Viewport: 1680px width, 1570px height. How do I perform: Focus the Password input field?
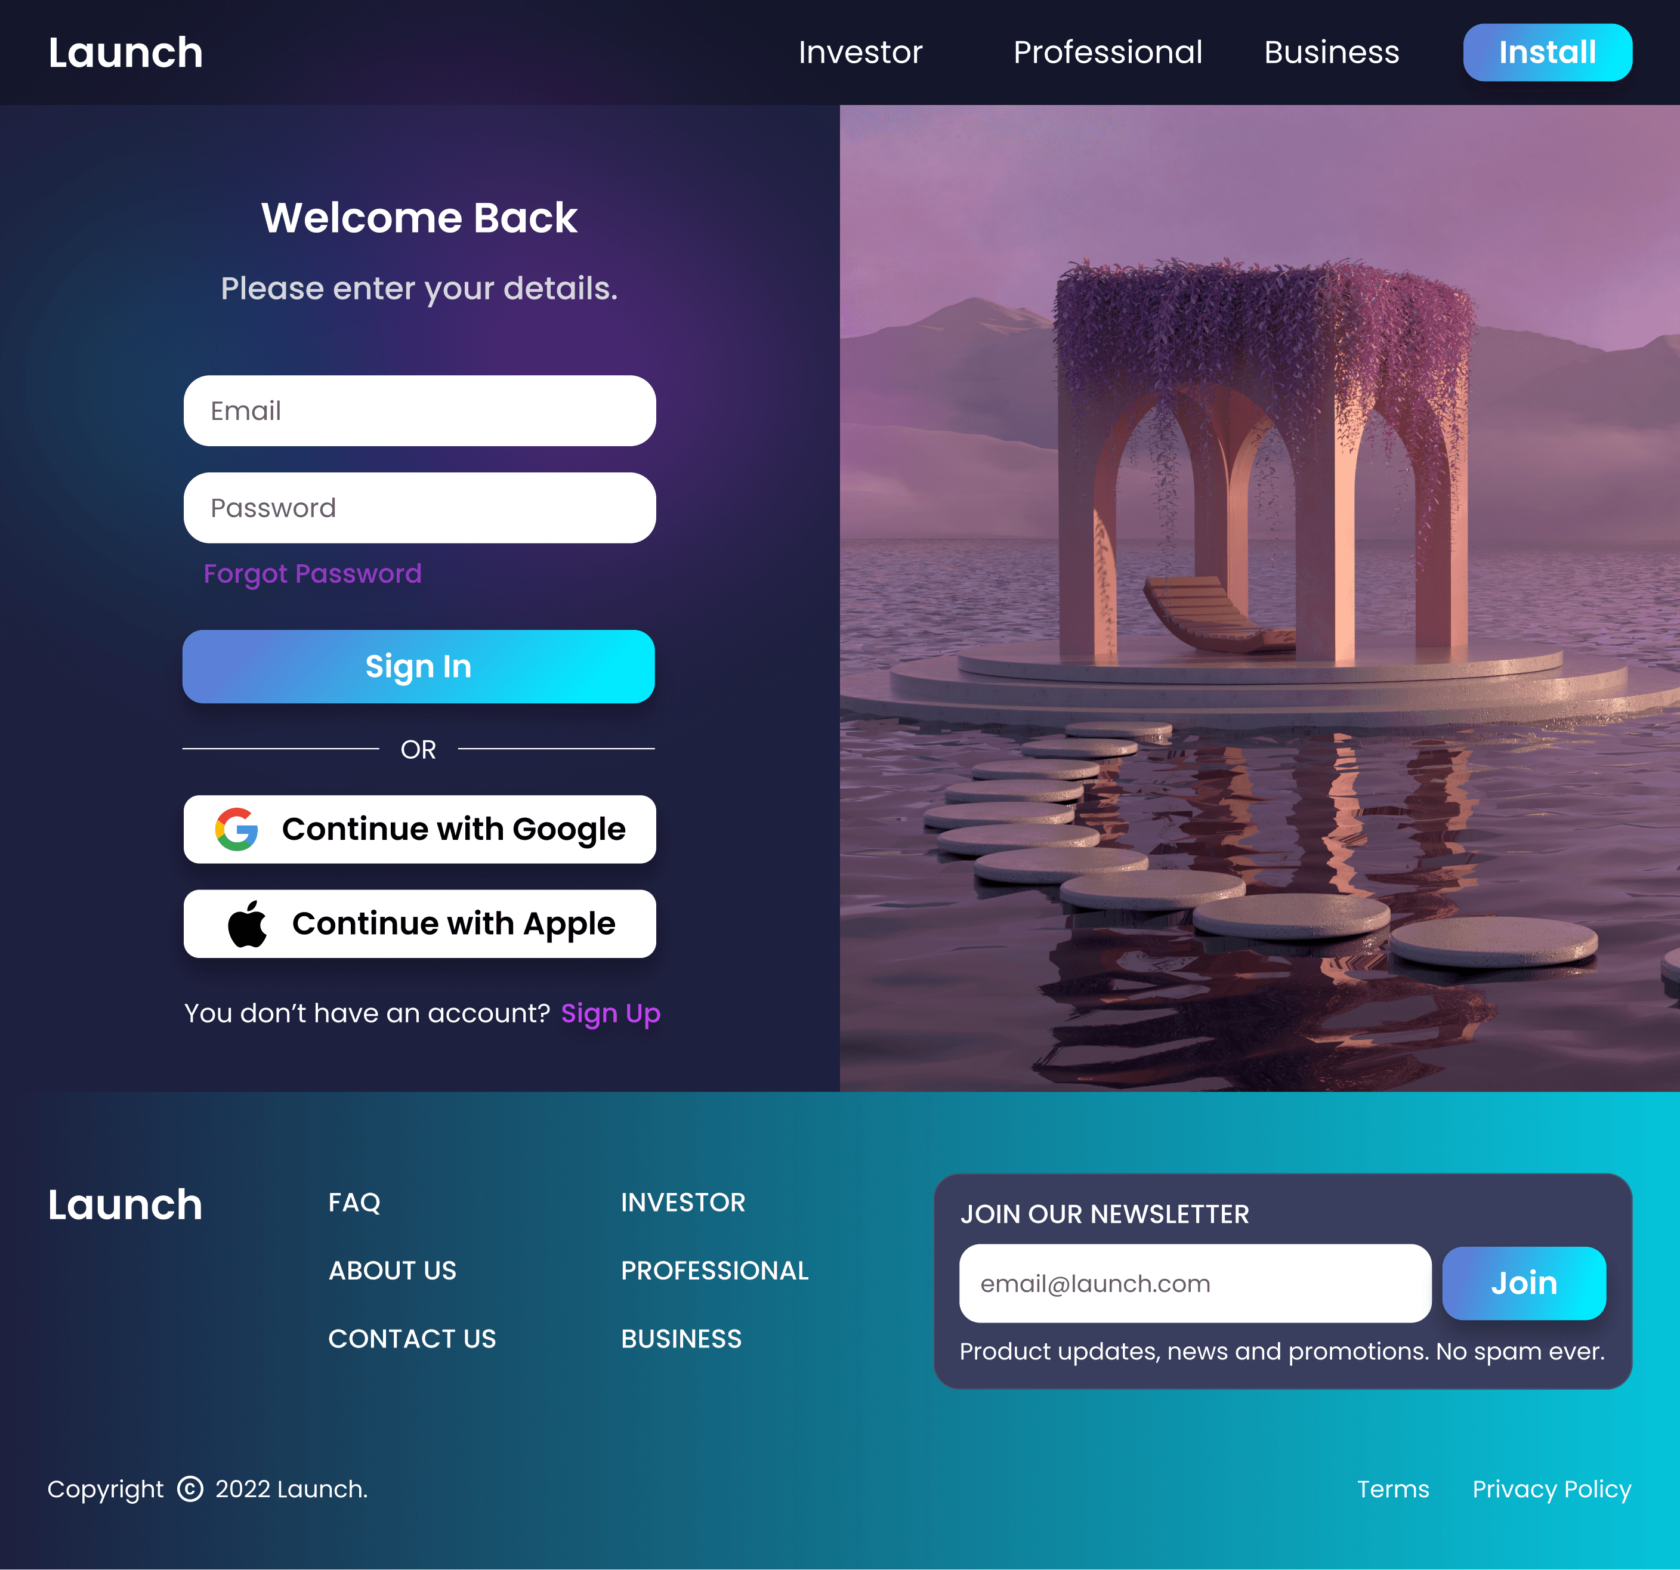[419, 508]
